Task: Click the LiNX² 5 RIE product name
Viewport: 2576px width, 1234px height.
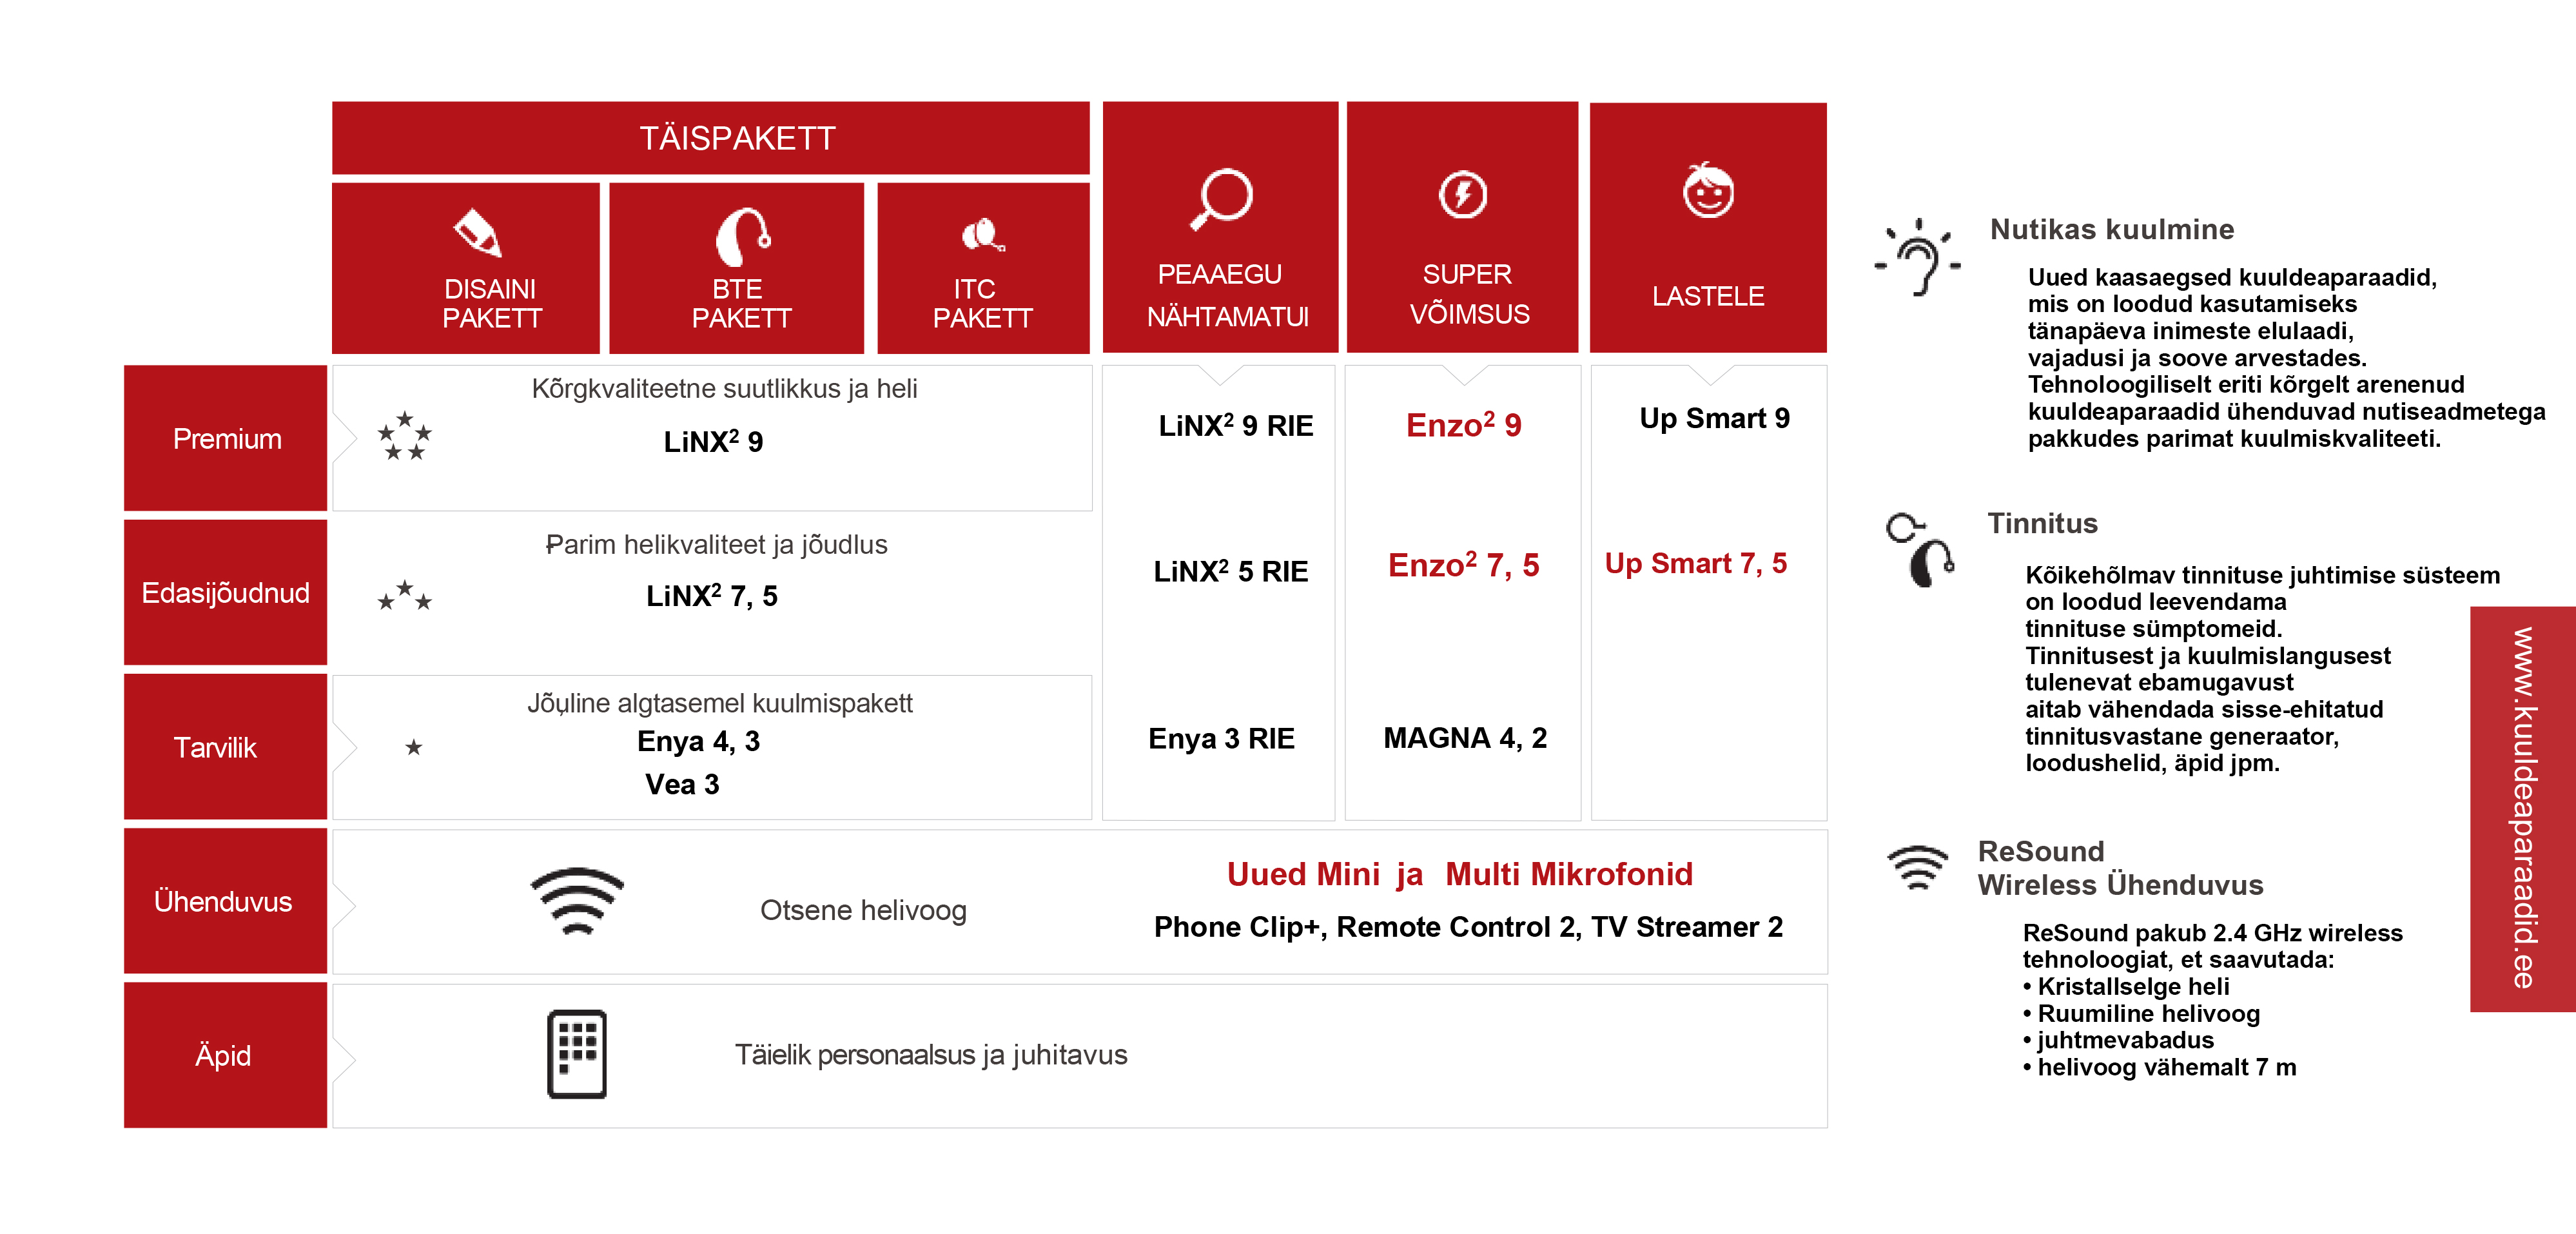Action: point(1230,571)
